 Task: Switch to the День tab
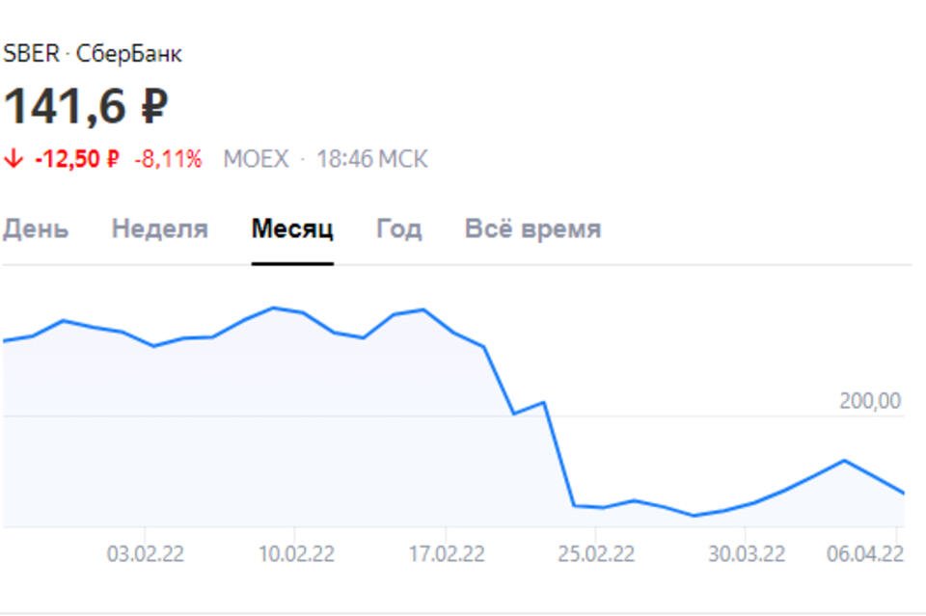(x=35, y=229)
